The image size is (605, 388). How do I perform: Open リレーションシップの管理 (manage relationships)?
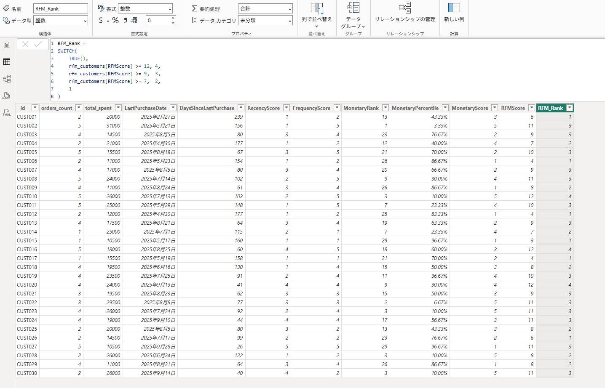(x=405, y=13)
